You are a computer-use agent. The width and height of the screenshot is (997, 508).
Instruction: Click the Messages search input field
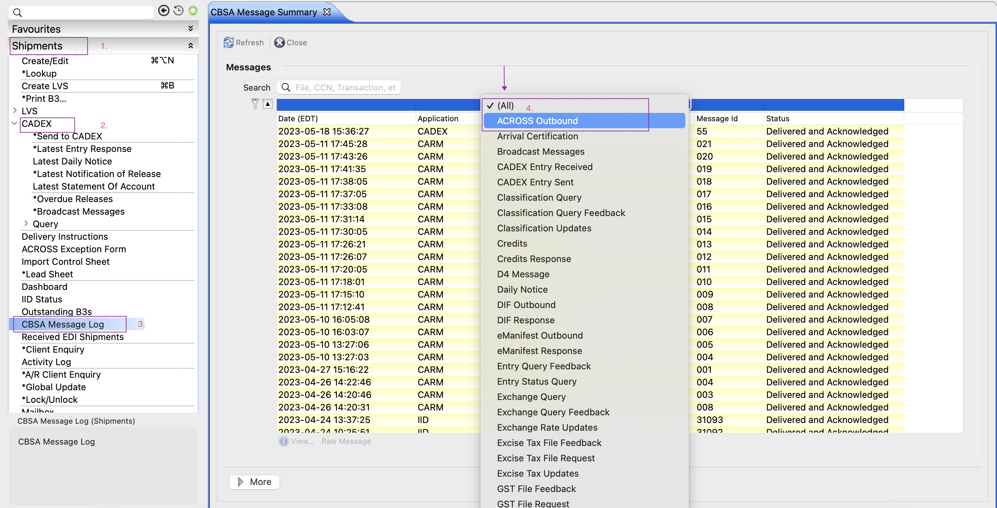(338, 87)
